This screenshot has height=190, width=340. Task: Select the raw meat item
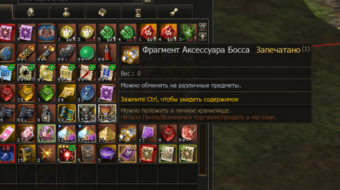click(188, 133)
